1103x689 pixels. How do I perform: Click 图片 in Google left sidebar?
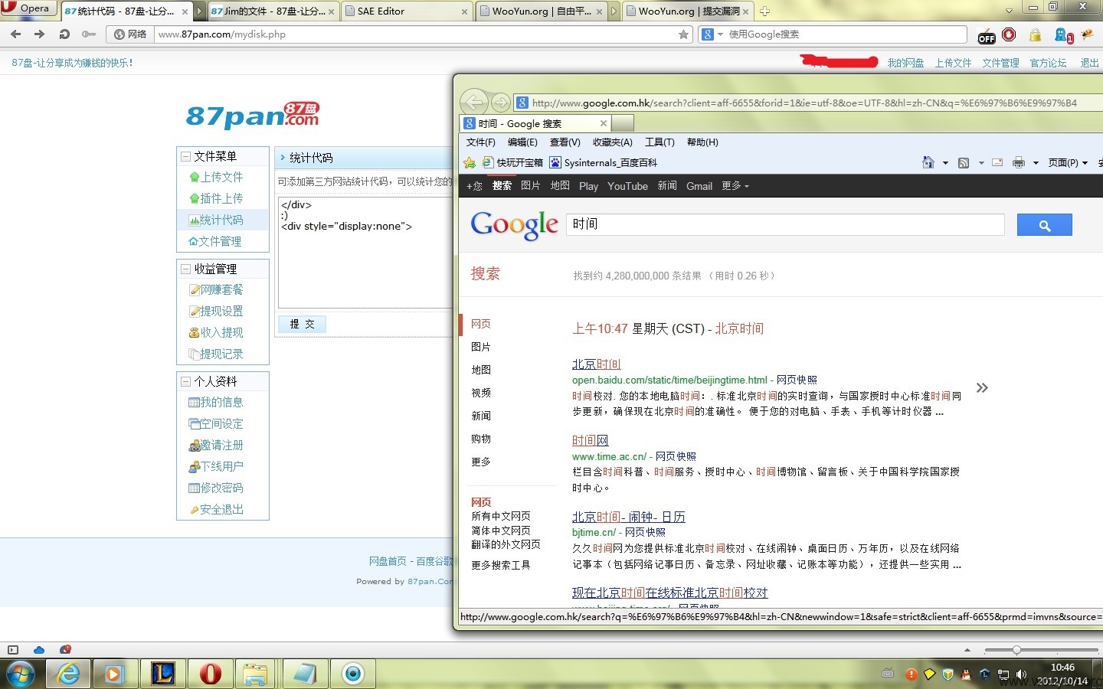(x=481, y=347)
